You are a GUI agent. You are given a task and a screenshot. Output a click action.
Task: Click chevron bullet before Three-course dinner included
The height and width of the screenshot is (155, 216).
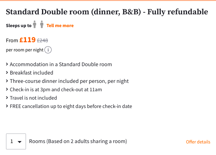pos(7,81)
